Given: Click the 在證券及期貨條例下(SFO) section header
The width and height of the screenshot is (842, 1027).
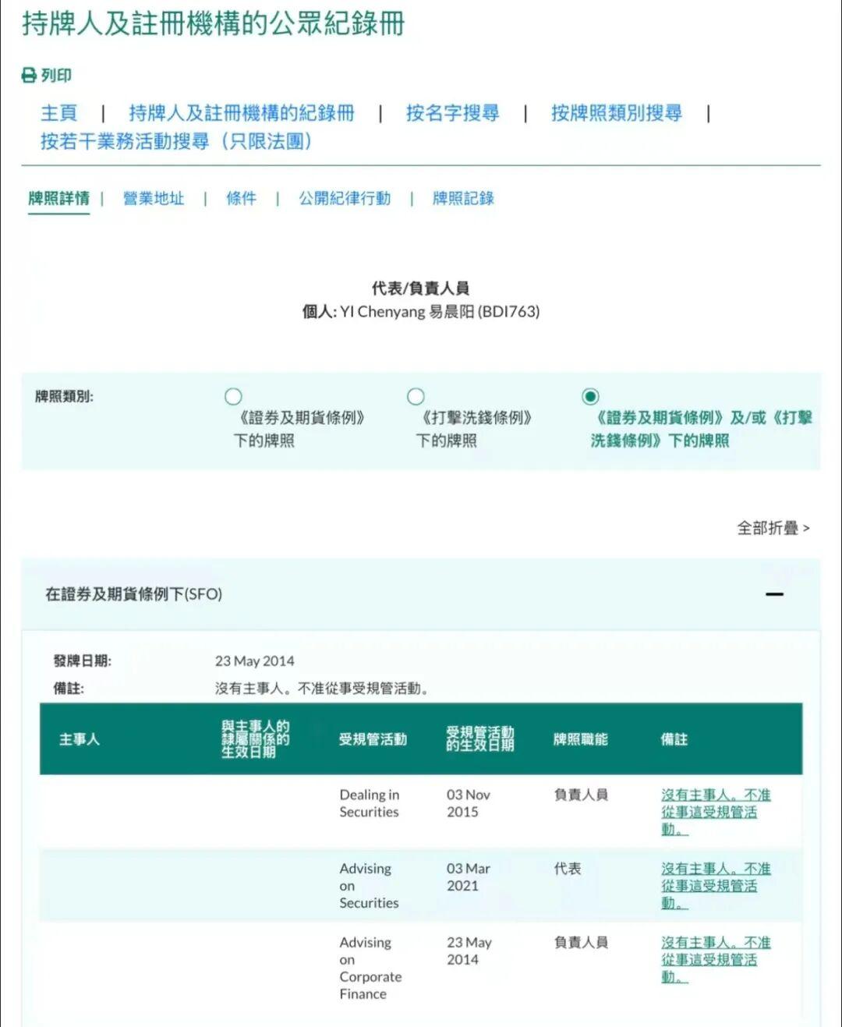Looking at the screenshot, I should point(134,594).
